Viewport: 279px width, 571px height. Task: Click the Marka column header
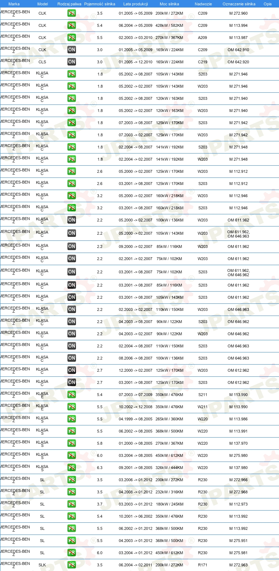point(14,4)
